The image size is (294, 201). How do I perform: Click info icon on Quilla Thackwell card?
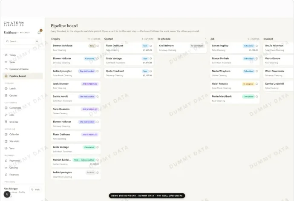(x=150, y=71)
